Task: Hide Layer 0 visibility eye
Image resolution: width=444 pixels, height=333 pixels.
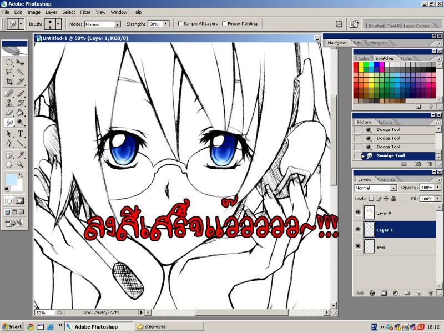Action: tap(358, 212)
